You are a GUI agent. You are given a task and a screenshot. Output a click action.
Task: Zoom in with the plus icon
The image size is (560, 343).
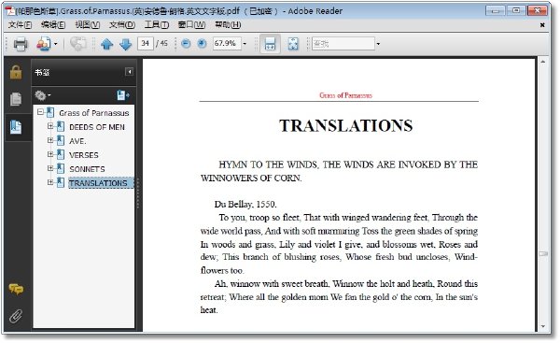202,44
